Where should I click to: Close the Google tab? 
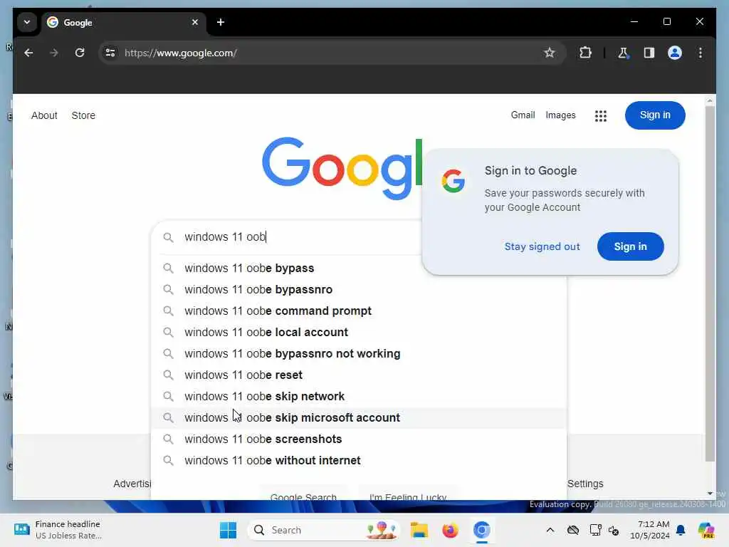click(195, 22)
